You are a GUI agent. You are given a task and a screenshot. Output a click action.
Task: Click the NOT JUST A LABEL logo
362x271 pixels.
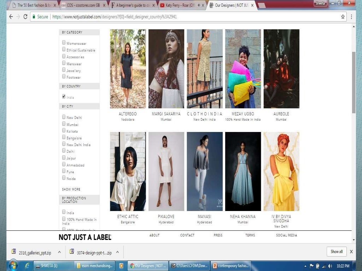85,237
